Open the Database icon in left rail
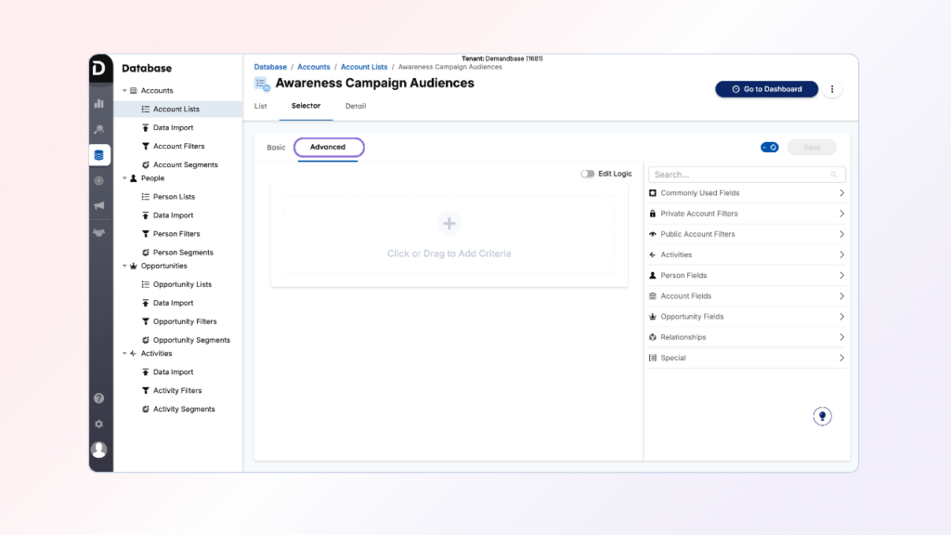This screenshot has height=535, width=951. tap(99, 155)
